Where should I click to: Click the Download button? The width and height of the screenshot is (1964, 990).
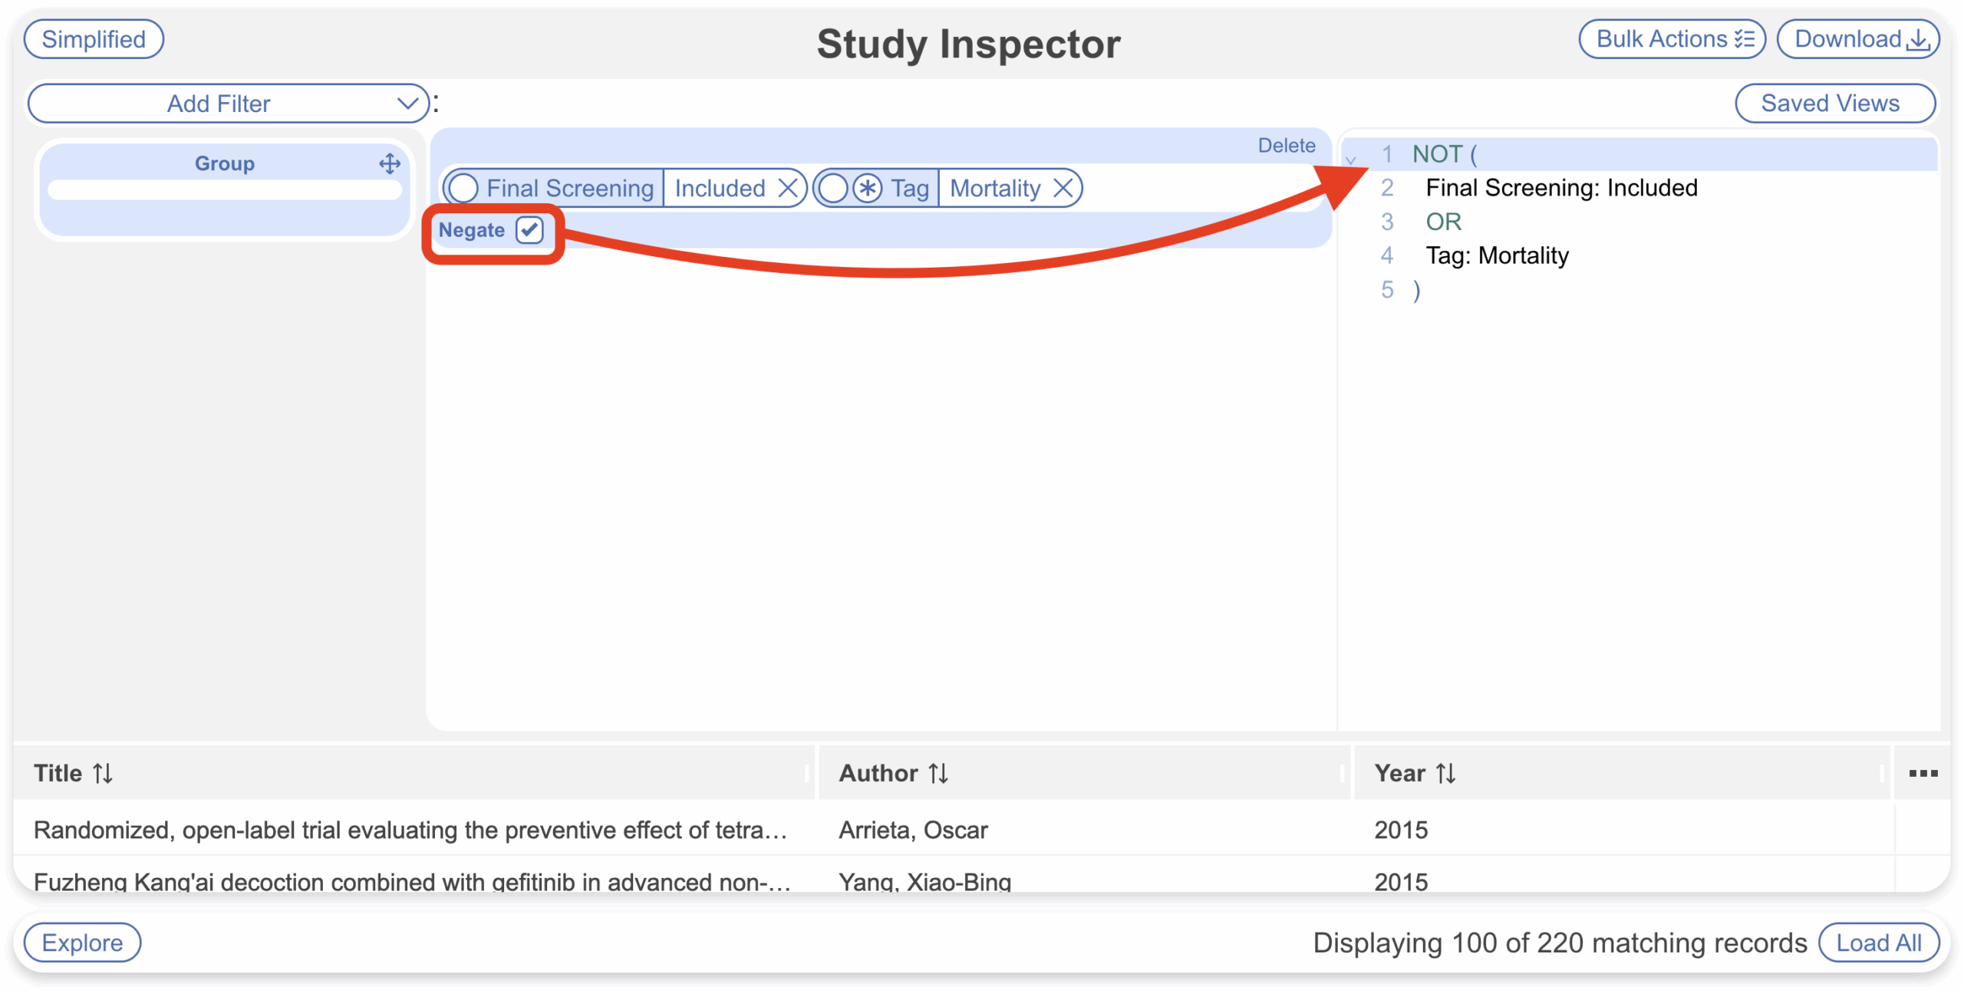(x=1860, y=39)
